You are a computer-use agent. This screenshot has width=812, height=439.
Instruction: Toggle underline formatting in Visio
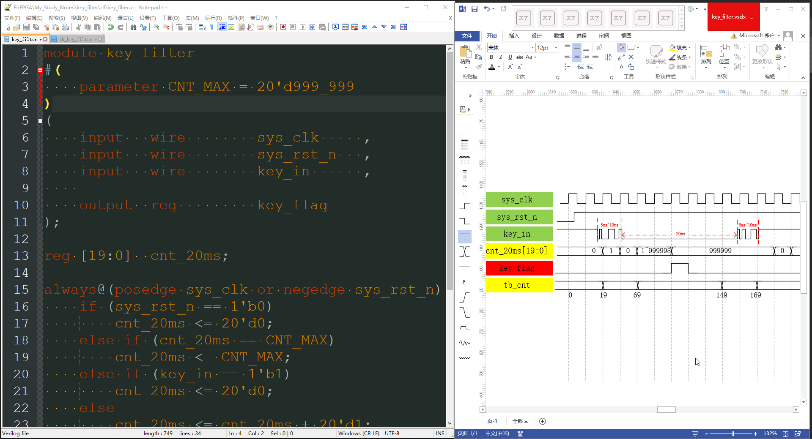[x=510, y=57]
